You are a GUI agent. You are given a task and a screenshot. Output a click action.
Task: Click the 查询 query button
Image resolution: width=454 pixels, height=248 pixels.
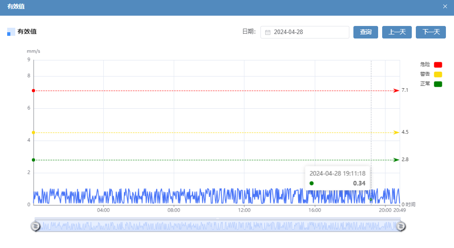[366, 32]
